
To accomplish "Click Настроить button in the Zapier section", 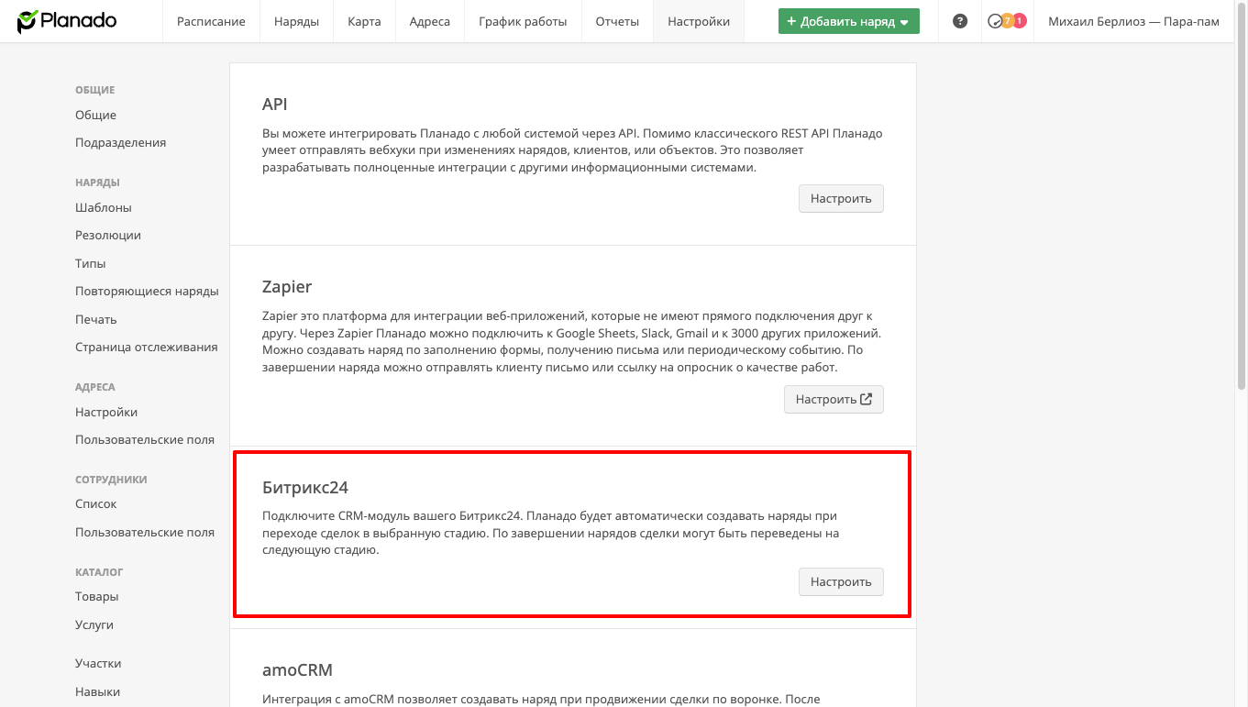I will pyautogui.click(x=834, y=399).
